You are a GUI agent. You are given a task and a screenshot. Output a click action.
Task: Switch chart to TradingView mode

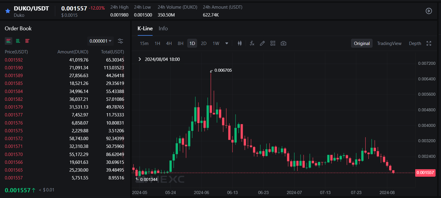[389, 43]
